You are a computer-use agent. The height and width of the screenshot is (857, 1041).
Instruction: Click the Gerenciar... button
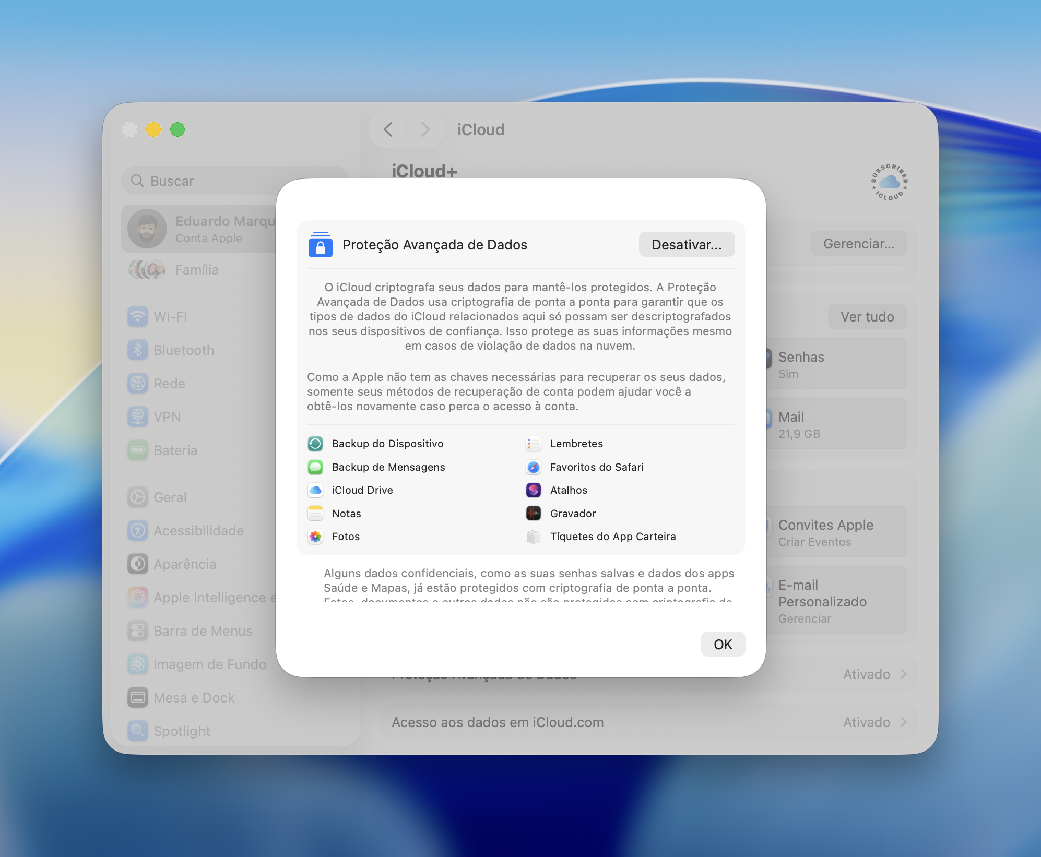[858, 244]
